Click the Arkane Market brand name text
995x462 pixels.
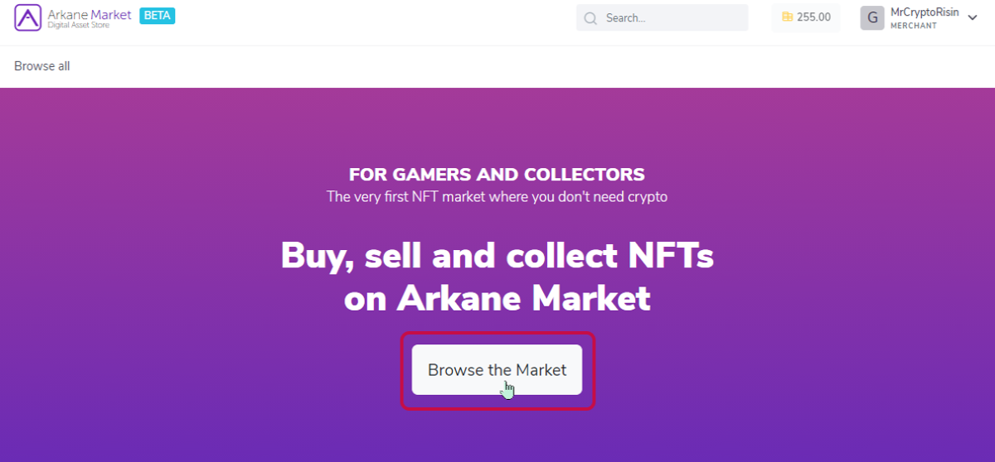90,14
